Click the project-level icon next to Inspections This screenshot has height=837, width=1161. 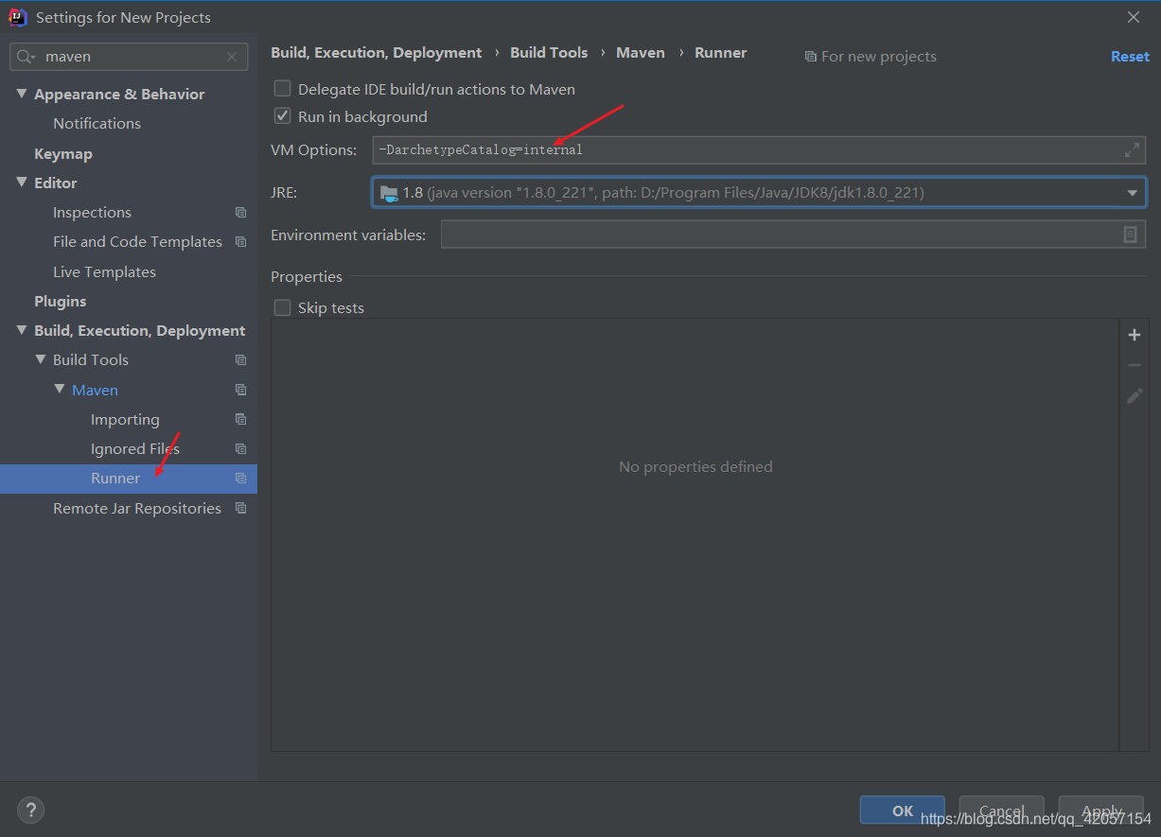240,213
